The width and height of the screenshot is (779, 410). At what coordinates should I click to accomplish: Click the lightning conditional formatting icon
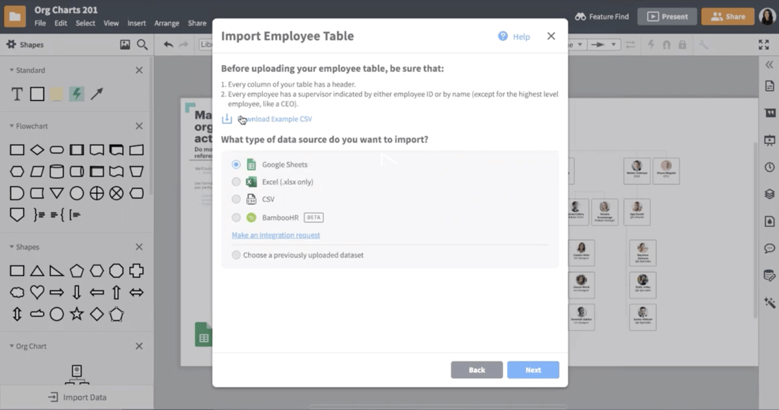[652, 45]
